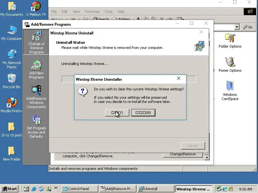Open the Favorites menu in Control Panel
The height and width of the screenshot is (193, 258).
click(92, 12)
